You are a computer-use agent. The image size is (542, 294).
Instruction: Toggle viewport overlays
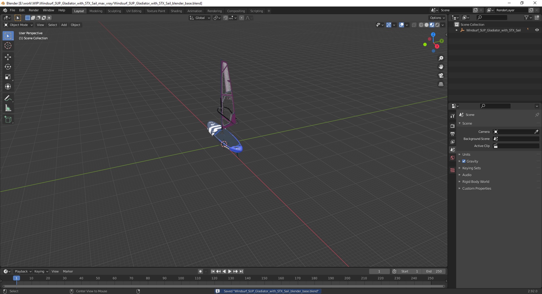(x=401, y=25)
